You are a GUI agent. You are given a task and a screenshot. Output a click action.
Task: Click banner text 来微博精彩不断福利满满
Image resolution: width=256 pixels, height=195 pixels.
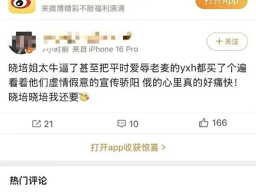coord(83,8)
